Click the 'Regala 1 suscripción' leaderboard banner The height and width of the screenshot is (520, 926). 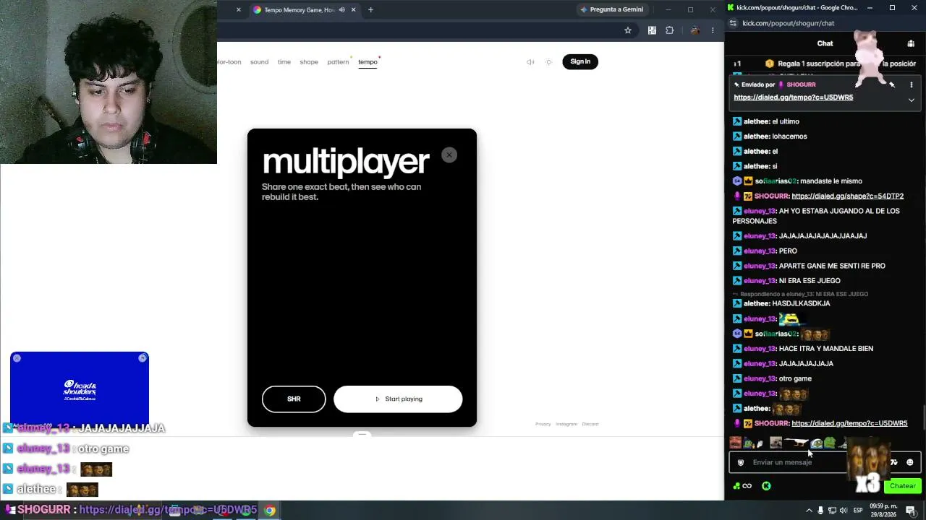[x=825, y=64]
